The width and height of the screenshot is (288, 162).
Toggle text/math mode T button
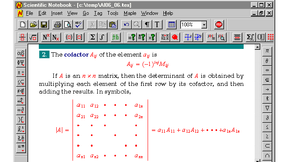click(x=157, y=25)
